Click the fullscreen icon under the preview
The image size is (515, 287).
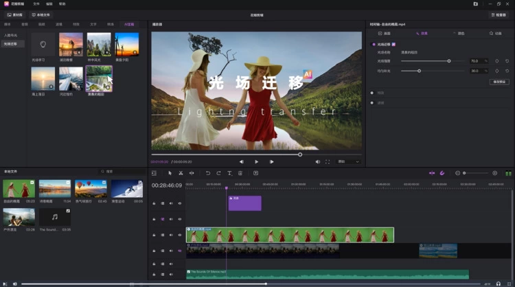[x=327, y=161]
